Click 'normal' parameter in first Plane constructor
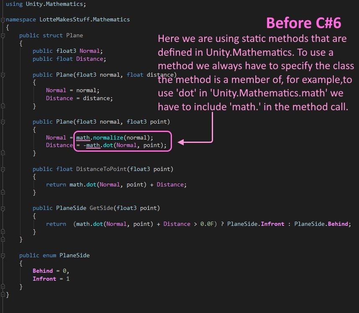Screen dimensions: 359x313 click(109, 75)
